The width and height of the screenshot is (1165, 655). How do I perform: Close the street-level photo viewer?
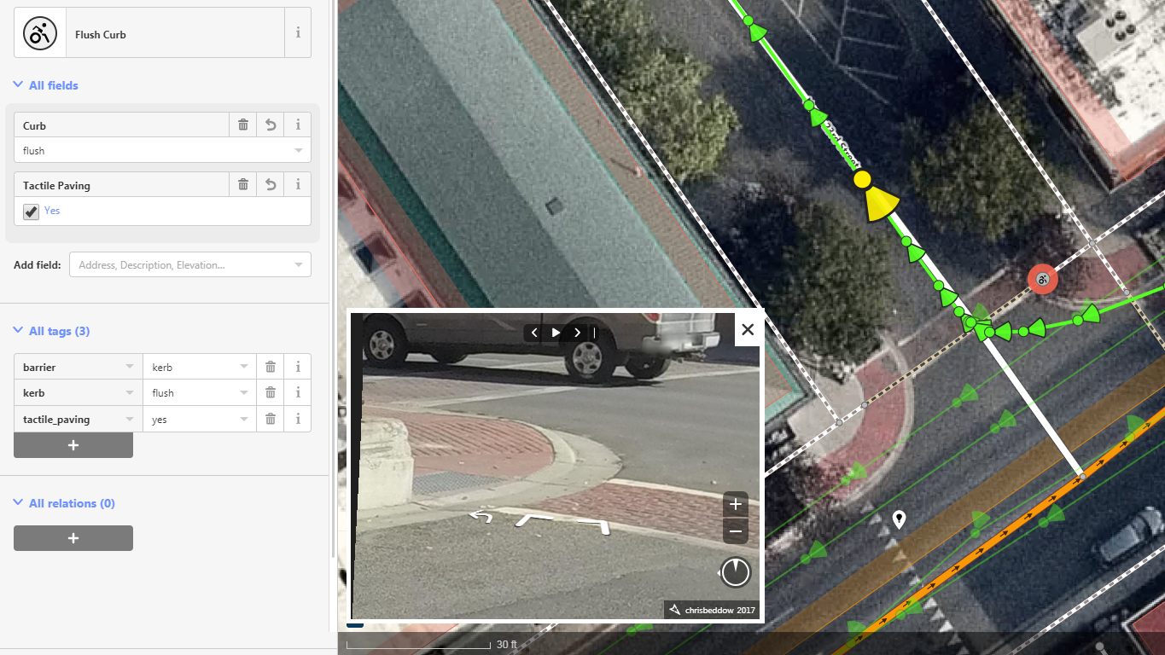tap(748, 329)
